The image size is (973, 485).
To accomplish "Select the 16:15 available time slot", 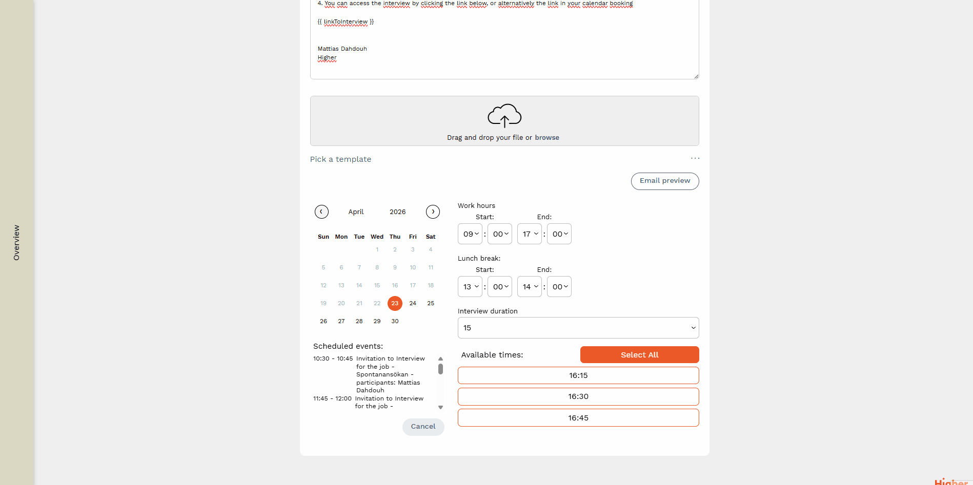I will coord(578,375).
